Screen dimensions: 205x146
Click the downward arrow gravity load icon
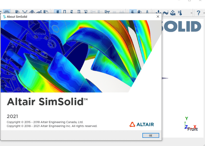pyautogui.click(x=158, y=12)
